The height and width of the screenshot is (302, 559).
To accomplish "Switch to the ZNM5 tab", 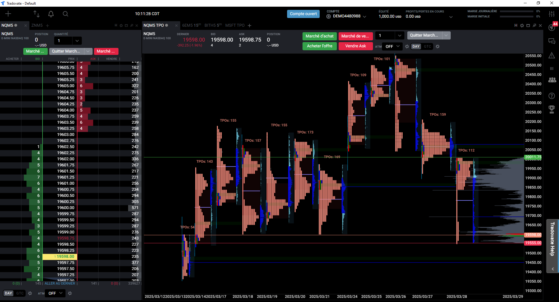I will click(37, 25).
